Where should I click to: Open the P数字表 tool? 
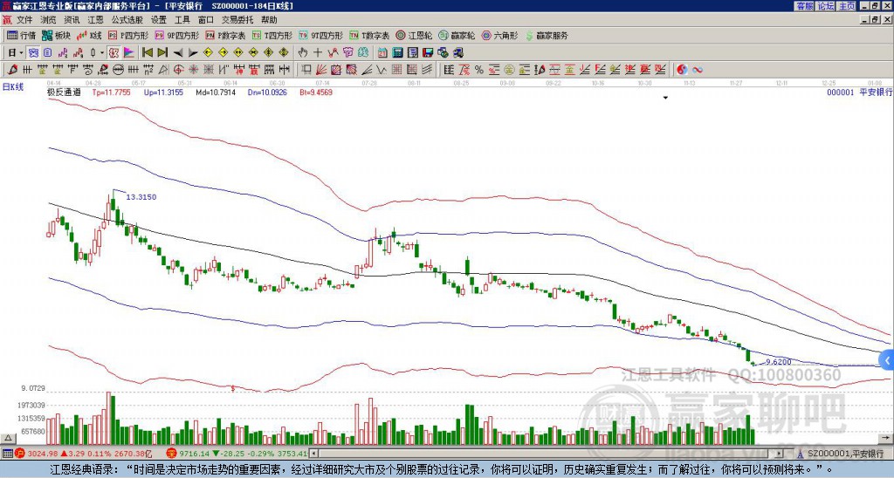pos(226,36)
